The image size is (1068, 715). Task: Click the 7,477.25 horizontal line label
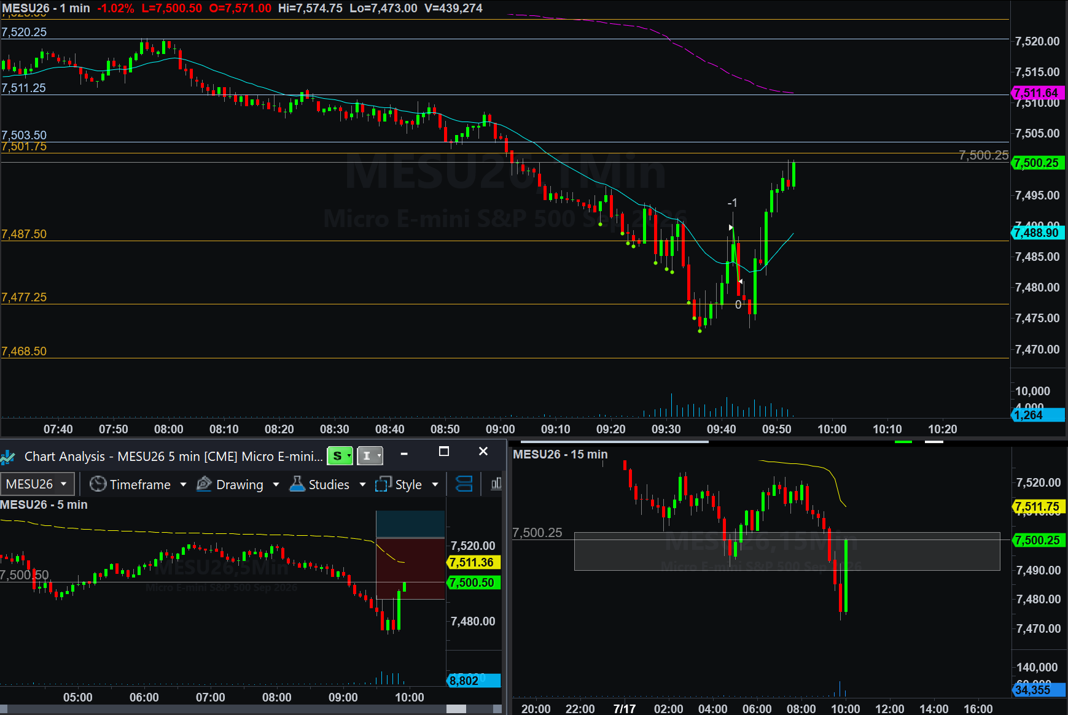tap(24, 297)
